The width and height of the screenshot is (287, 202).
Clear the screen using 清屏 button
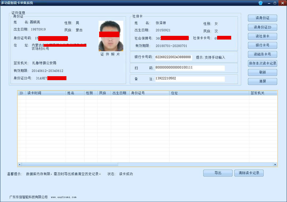pyautogui.click(x=262, y=81)
